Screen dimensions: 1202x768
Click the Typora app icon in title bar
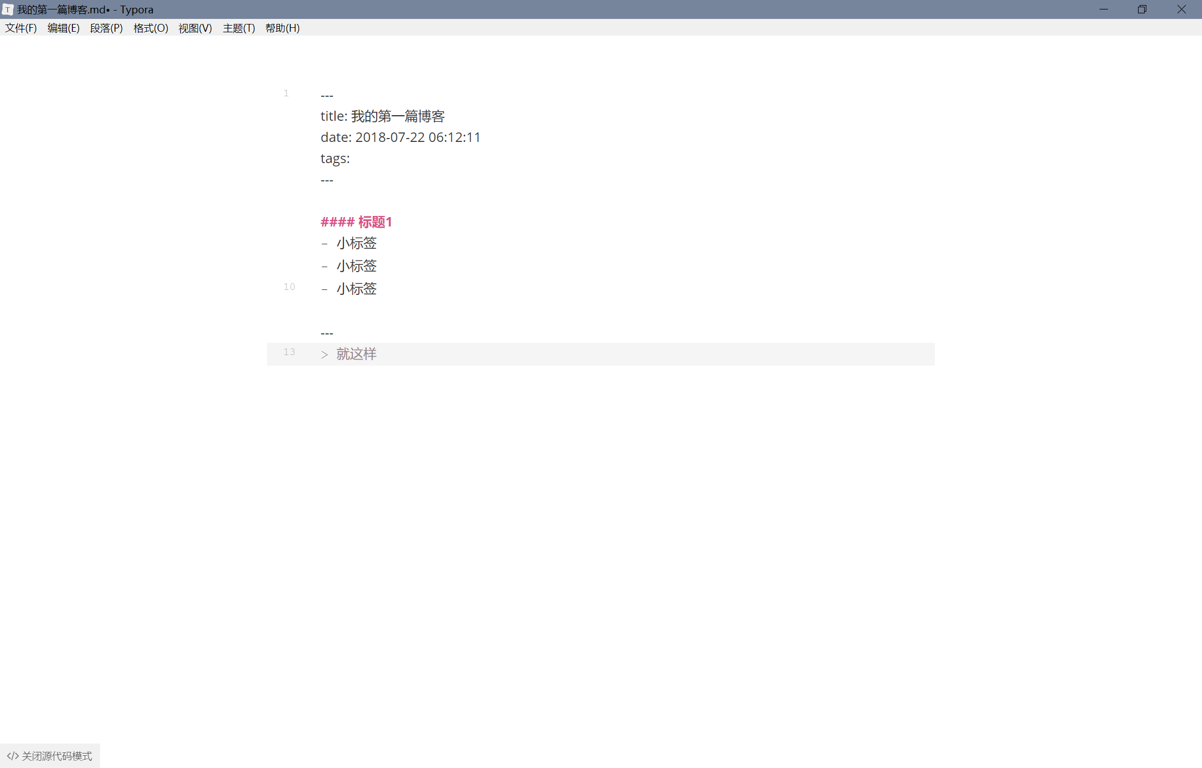click(x=8, y=9)
